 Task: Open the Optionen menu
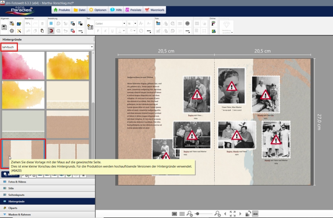(98, 10)
